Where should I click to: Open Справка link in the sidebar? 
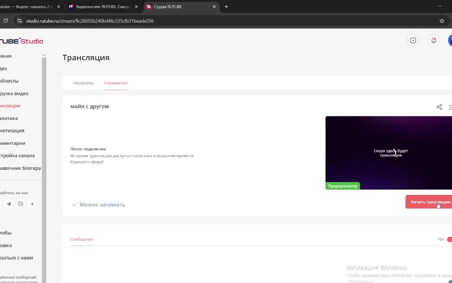pos(6,245)
